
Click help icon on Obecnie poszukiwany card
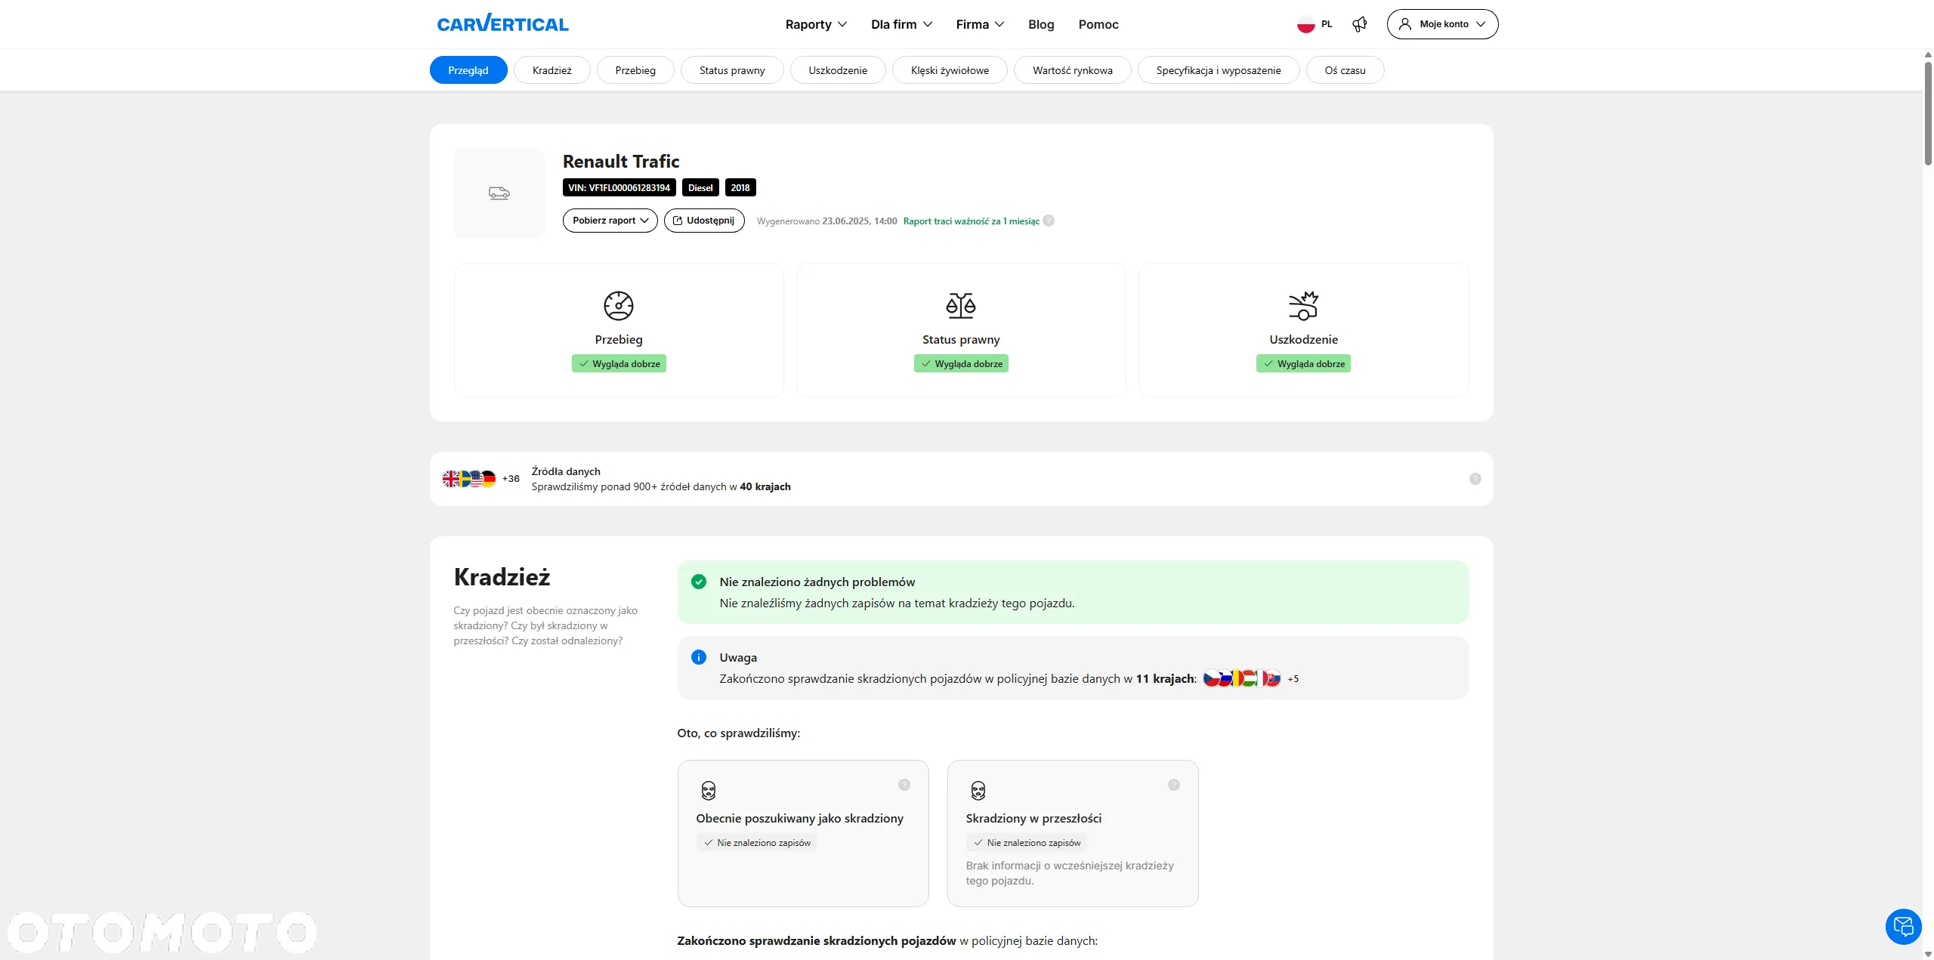904,785
